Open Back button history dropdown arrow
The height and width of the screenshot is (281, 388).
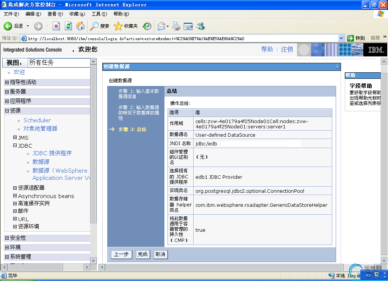pyautogui.click(x=28, y=26)
